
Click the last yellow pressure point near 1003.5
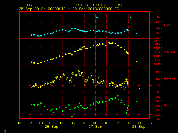[x=137, y=61]
